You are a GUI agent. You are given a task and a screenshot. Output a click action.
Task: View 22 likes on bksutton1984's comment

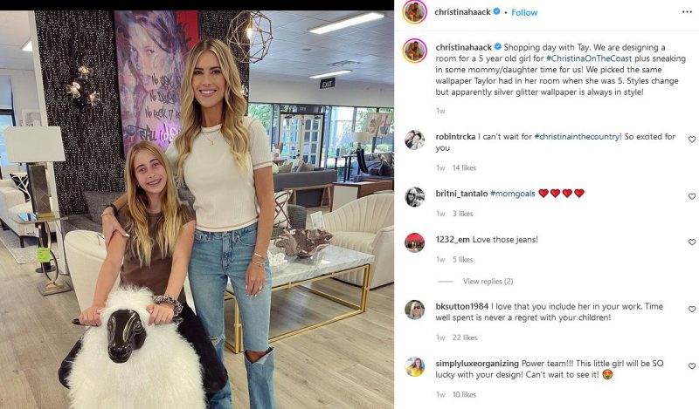(x=465, y=337)
